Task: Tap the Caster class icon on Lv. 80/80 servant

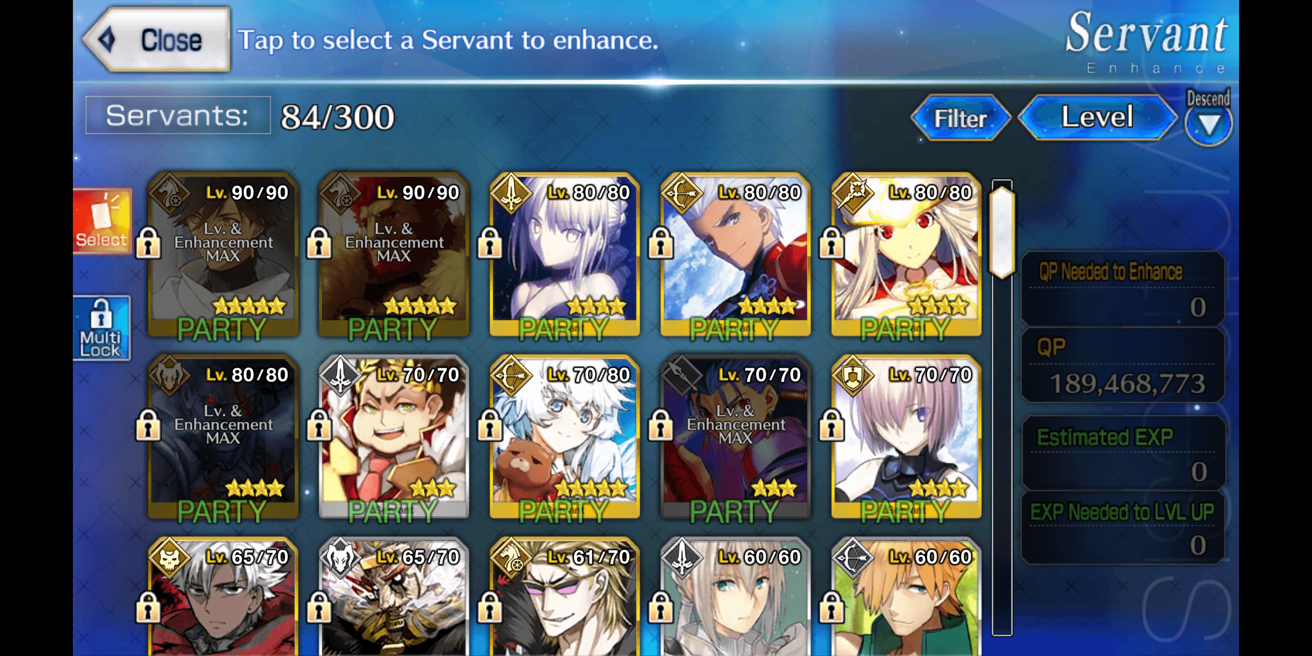Action: pyautogui.click(x=853, y=194)
